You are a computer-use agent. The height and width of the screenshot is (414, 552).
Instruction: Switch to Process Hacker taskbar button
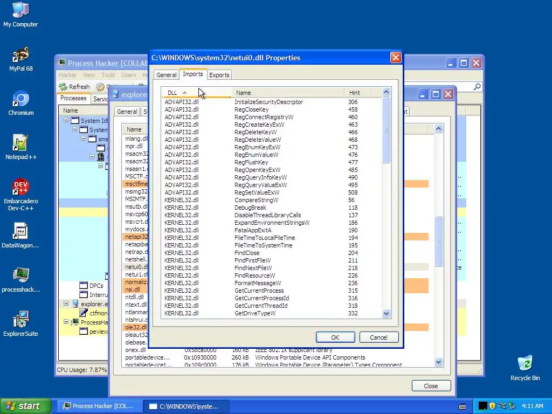tap(100, 406)
